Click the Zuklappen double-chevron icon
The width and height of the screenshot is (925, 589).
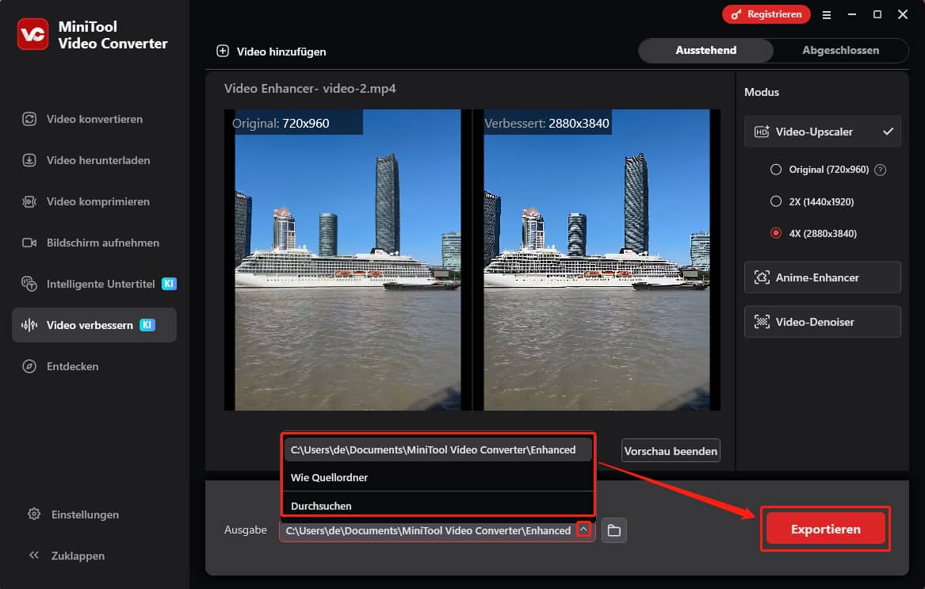coord(34,556)
